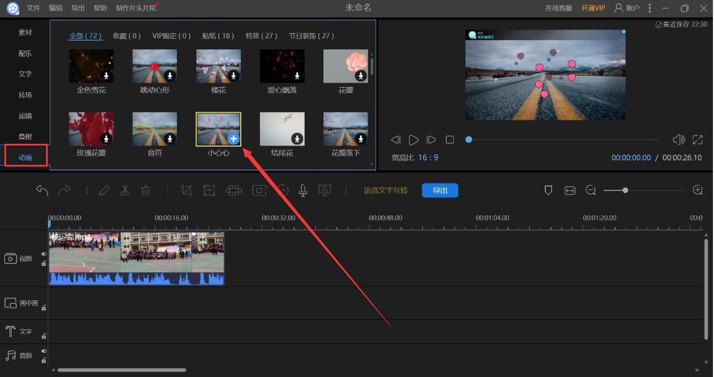This screenshot has width=714, height=377.
Task: Click 开通VIP in the title bar
Action: [593, 8]
